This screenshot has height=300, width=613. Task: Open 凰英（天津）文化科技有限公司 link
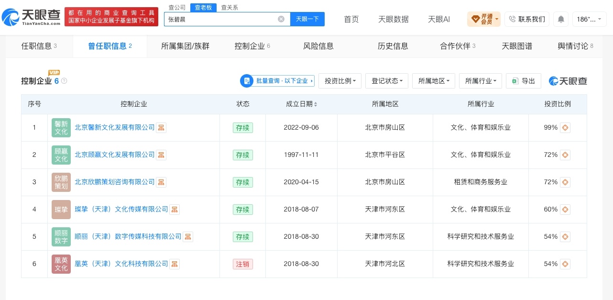pos(121,264)
